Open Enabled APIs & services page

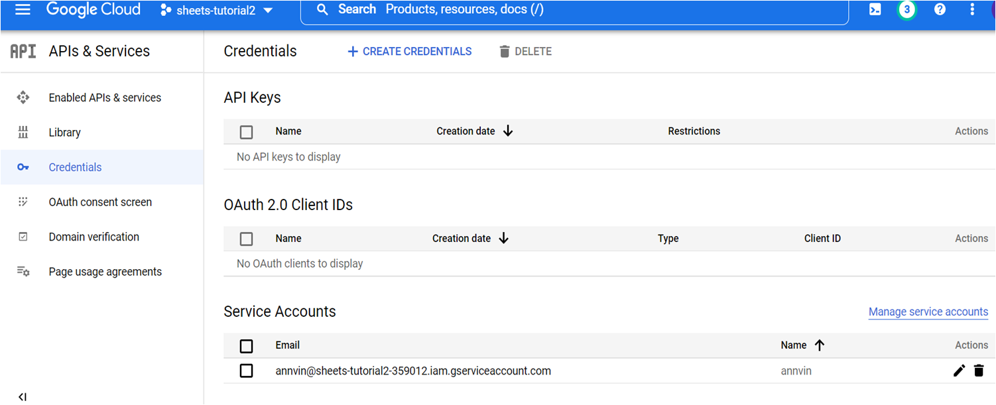pyautogui.click(x=105, y=97)
